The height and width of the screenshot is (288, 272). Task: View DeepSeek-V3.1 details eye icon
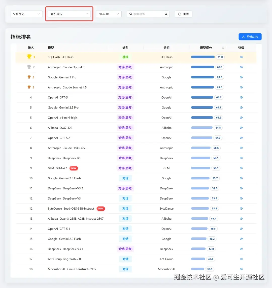pyautogui.click(x=241, y=249)
